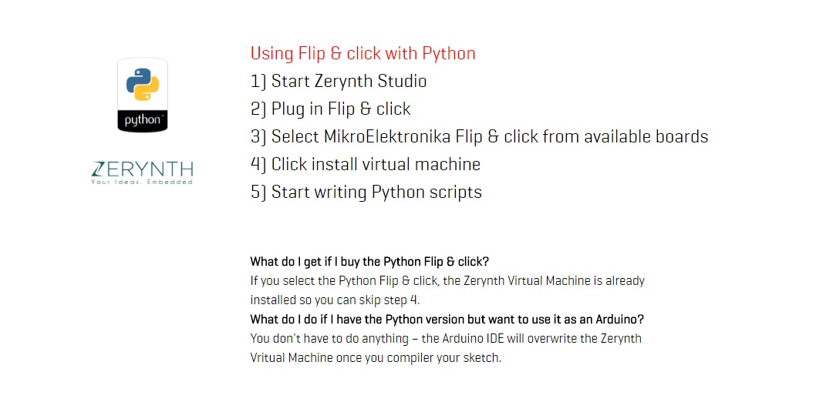833x402 pixels.
Task: Click the question What do I get if I buy
Action: pos(369,262)
